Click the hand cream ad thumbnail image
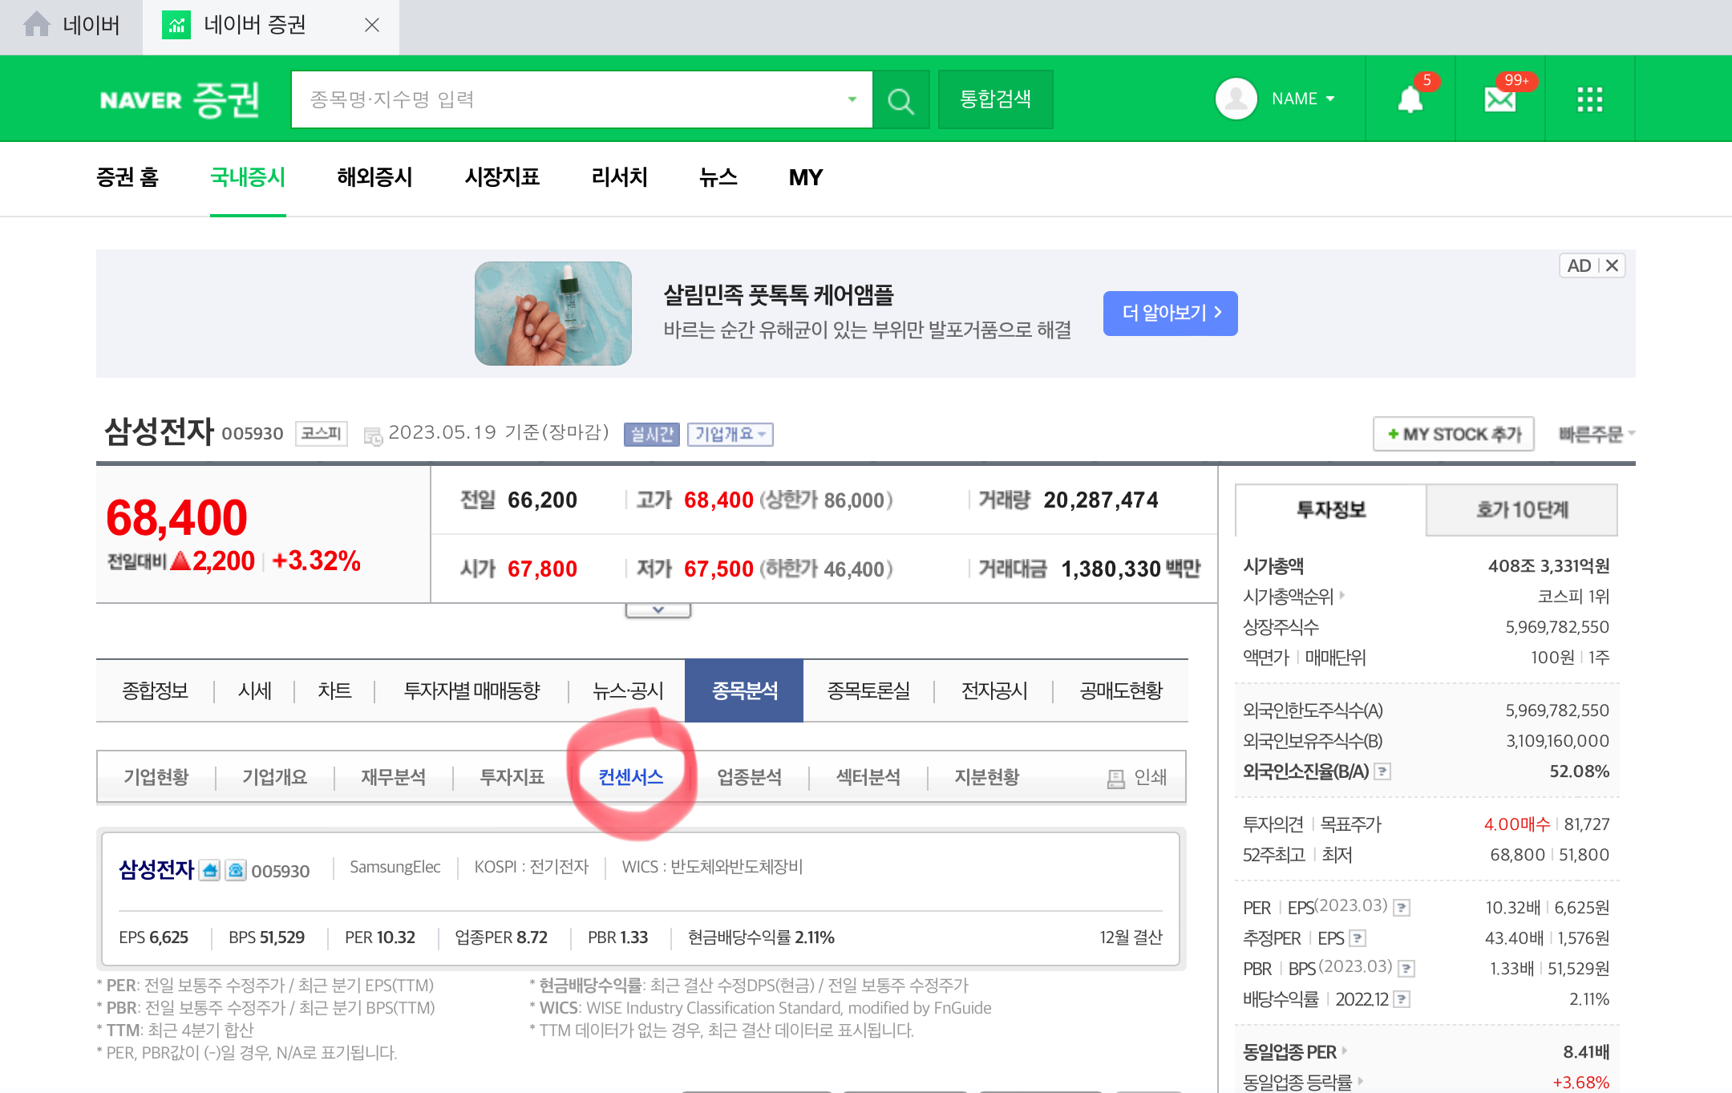The height and width of the screenshot is (1093, 1732). (553, 314)
